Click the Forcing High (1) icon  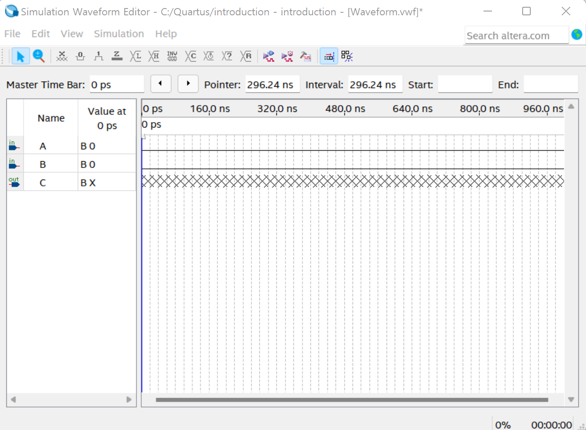pyautogui.click(x=99, y=56)
